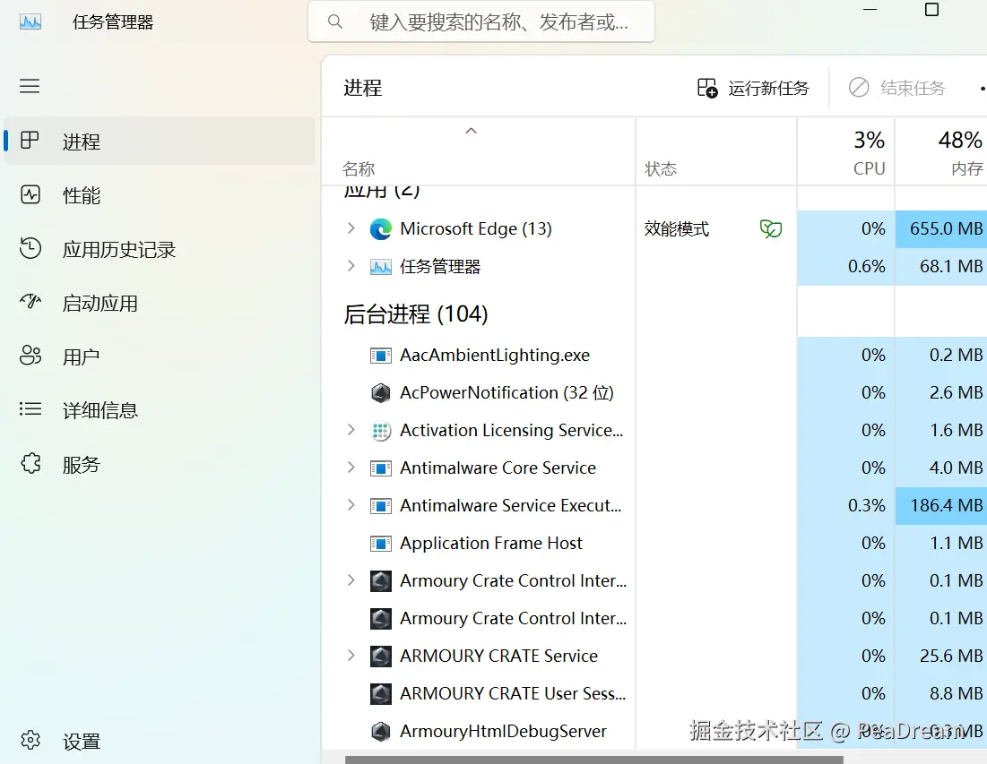Viewport: 987px width, 764px height.
Task: Click ARMOURY CRATE Service icon
Action: 381,656
